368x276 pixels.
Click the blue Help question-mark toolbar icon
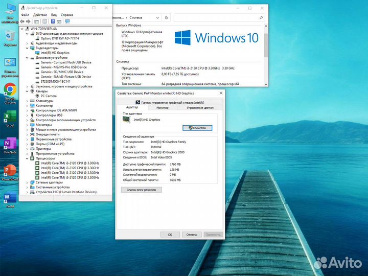tap(53, 21)
